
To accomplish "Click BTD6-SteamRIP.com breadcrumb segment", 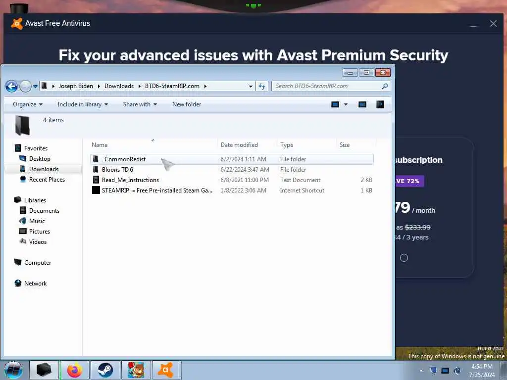I will pos(172,86).
